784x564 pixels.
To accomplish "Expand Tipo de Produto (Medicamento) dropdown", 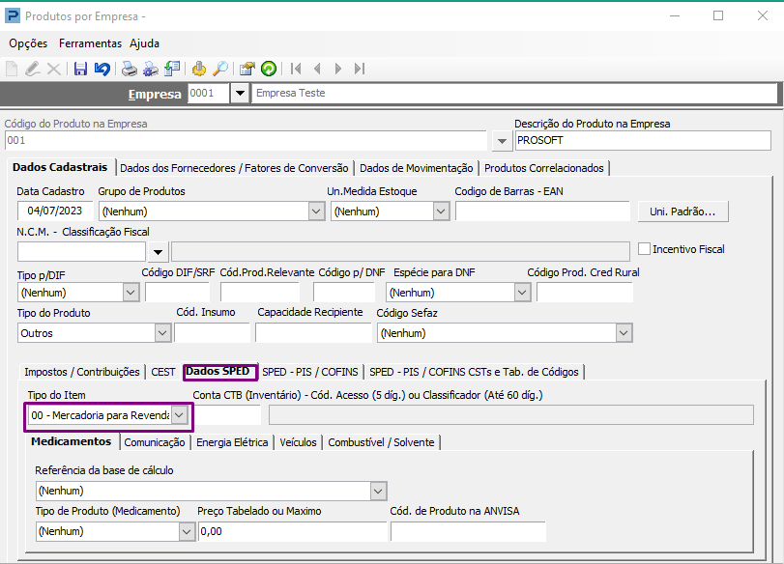I will [187, 531].
